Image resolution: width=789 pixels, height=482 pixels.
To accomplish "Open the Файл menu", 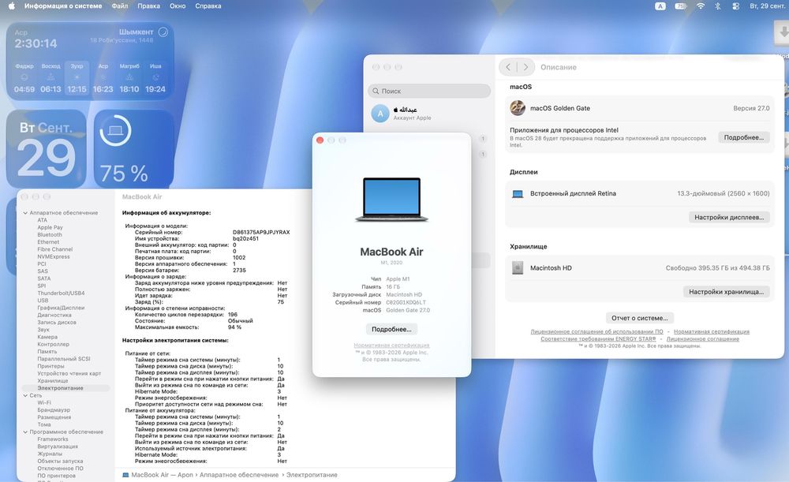I will point(120,6).
